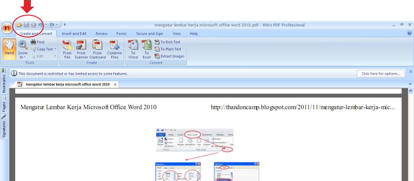This screenshot has height=181, width=414.
Task: Expand the Redo history dropdown arrow
Action: click(x=57, y=25)
